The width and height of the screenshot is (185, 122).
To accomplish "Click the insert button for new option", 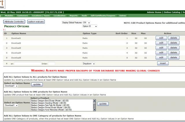I will [163, 63].
